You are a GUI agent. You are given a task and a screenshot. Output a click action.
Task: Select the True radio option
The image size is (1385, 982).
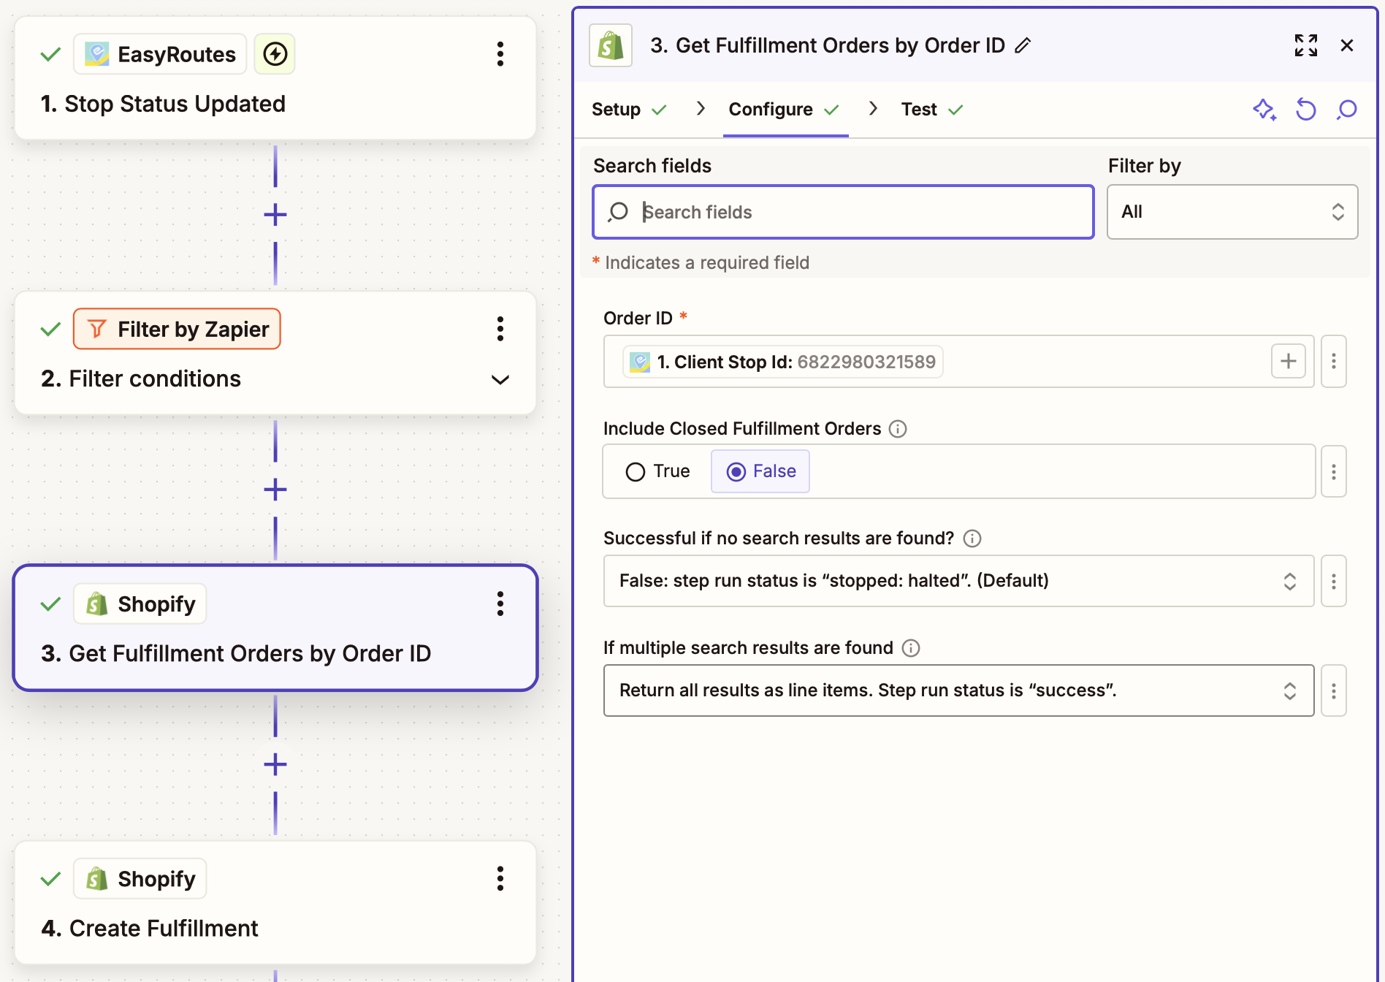click(x=636, y=472)
